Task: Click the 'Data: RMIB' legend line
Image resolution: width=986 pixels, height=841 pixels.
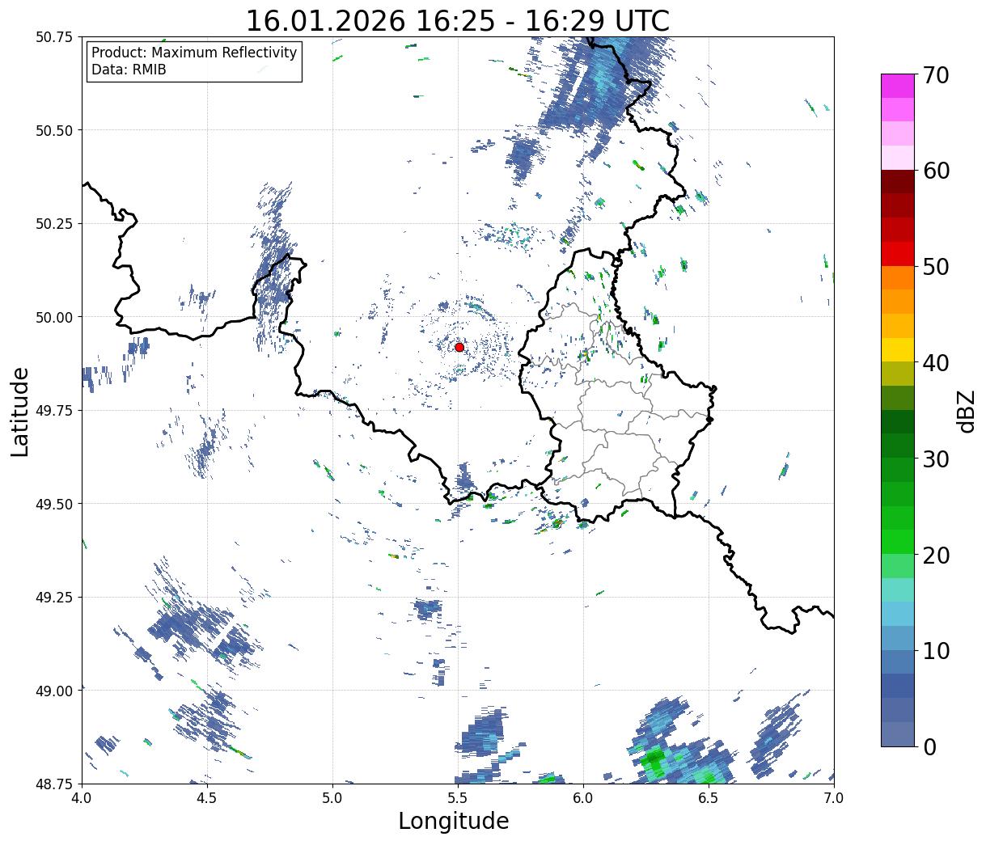Action: point(129,70)
